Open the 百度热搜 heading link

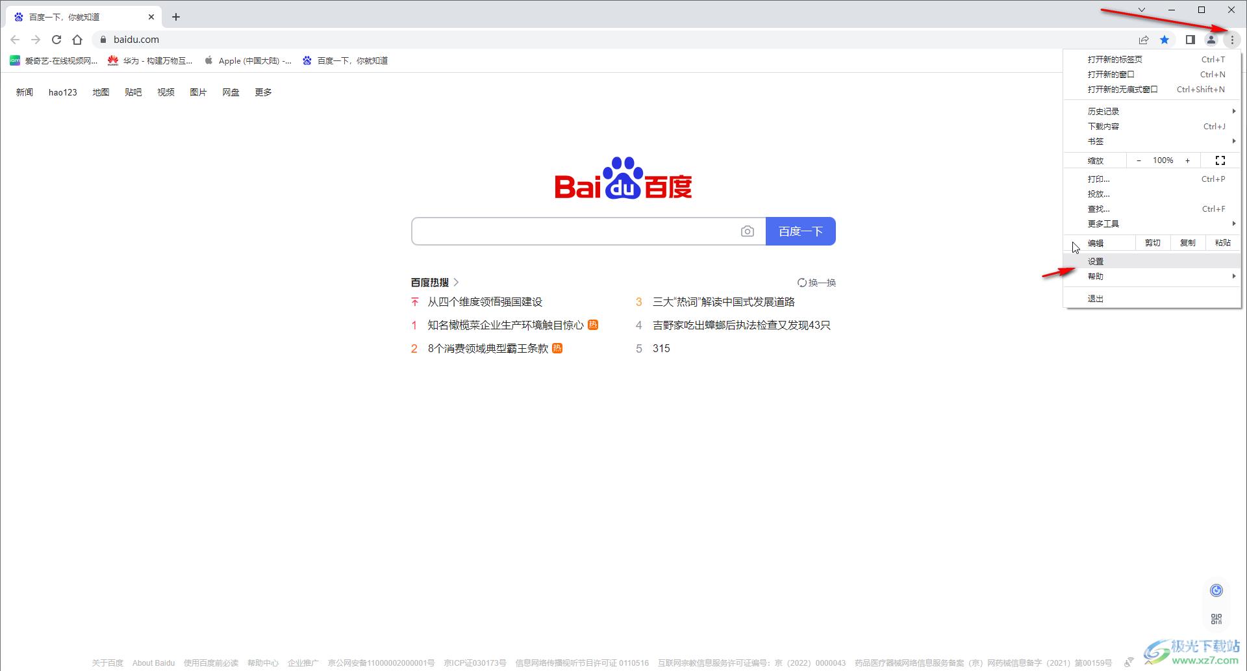(x=435, y=283)
